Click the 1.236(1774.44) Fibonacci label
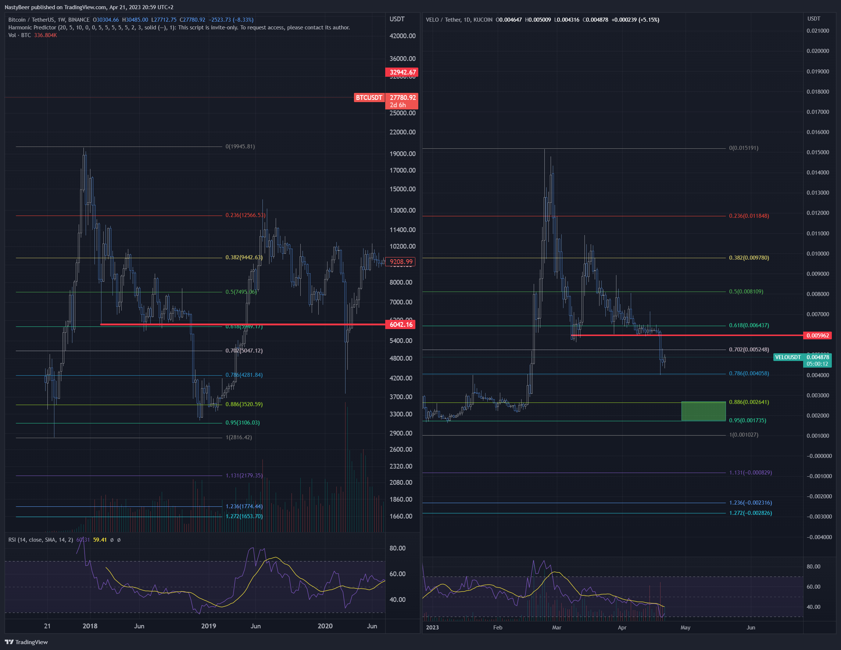The height and width of the screenshot is (650, 841). [x=244, y=506]
